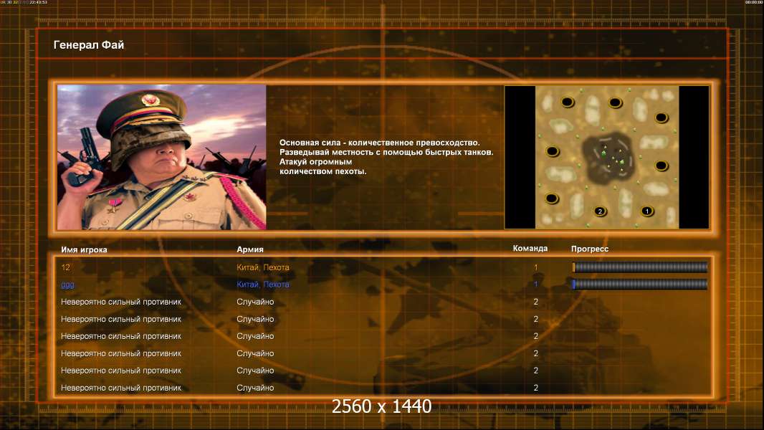The width and height of the screenshot is (764, 430).
Task: Select the dark central crater on minimap
Action: (x=609, y=157)
